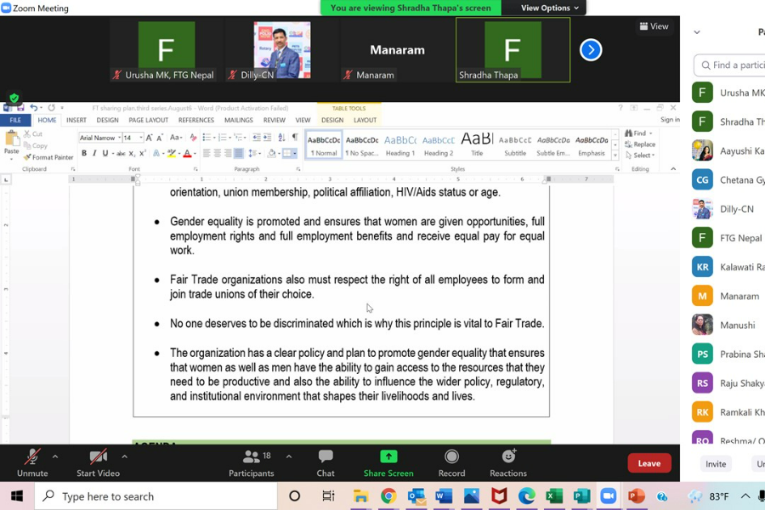Open the font size 14 dropdown
Viewport: 765px width, 510px height.
tap(141, 138)
